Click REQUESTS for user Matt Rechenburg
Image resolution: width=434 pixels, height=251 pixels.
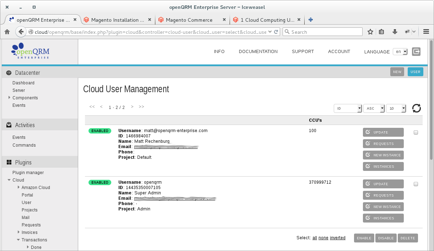tap(383, 144)
